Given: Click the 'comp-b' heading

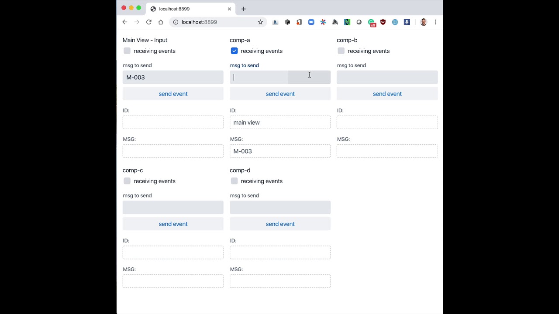Looking at the screenshot, I should point(347,40).
